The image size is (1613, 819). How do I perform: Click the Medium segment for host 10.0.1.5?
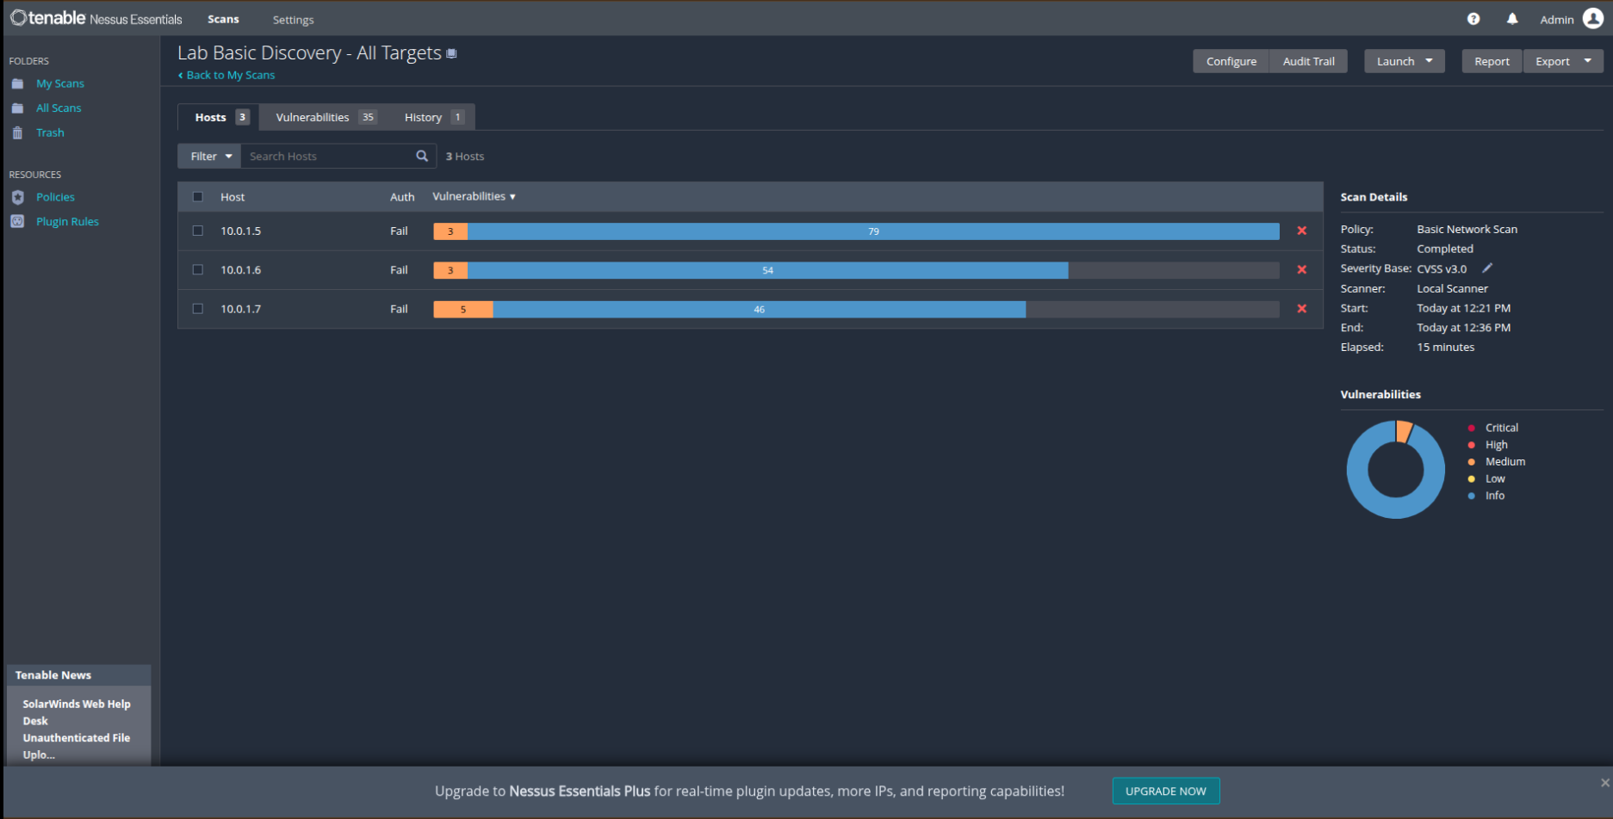tap(450, 231)
